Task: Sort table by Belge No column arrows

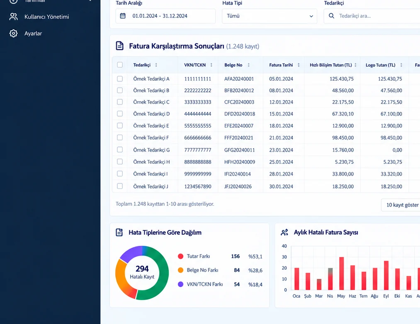Action: pos(249,65)
